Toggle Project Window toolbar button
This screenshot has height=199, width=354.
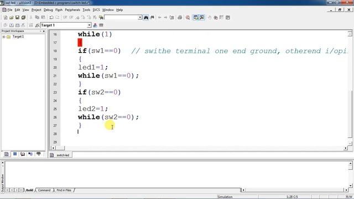coord(195,17)
